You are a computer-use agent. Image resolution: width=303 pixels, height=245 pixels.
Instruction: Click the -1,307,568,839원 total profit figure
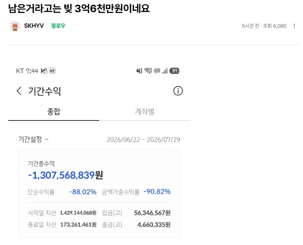click(65, 175)
